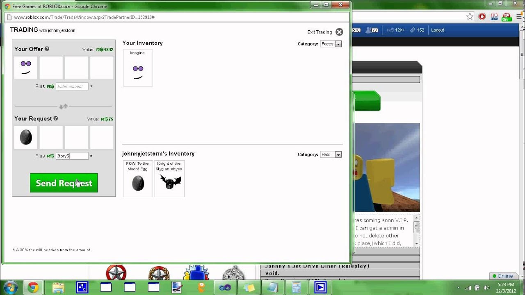The image size is (525, 295).
Task: Select the Imagine face item in Your Inventory
Action: coord(138,68)
